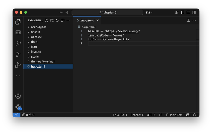
Task: Open notifications bell in status bar
Action: click(194, 115)
